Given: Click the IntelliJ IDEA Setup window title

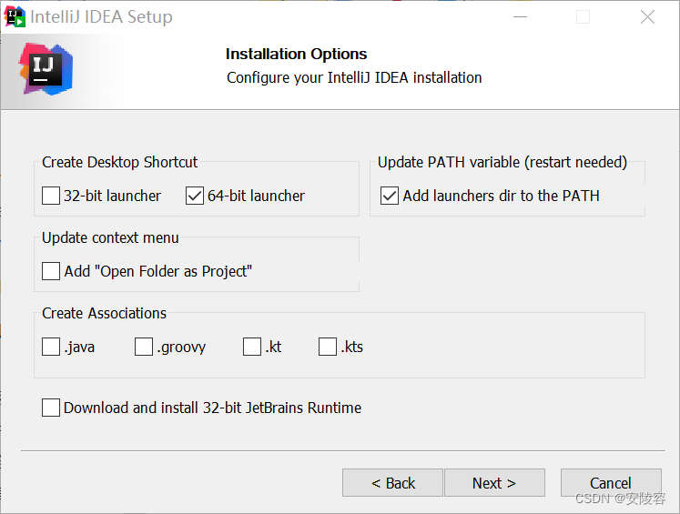Looking at the screenshot, I should (x=101, y=17).
